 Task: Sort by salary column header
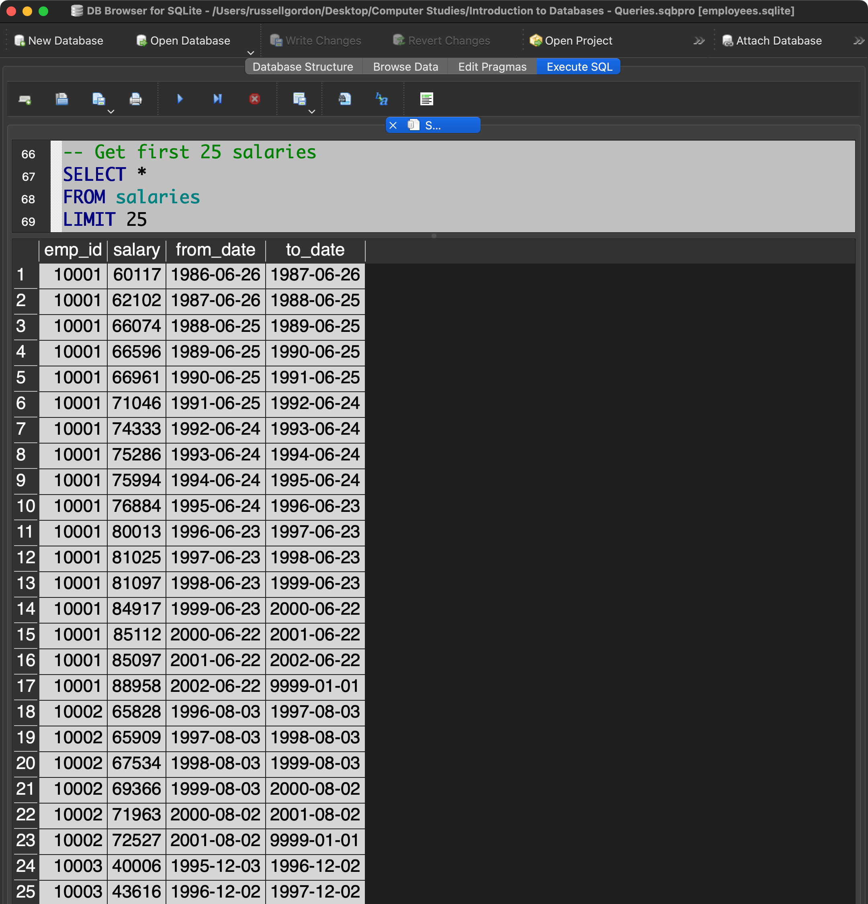(x=136, y=250)
